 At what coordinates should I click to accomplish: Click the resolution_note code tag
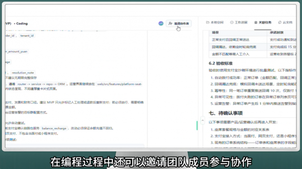tap(23, 73)
